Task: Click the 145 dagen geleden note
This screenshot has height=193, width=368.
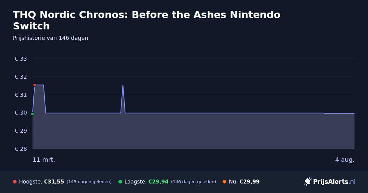Action: click(89, 182)
